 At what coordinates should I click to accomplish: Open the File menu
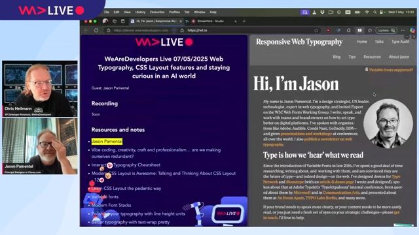tap(106, 12)
